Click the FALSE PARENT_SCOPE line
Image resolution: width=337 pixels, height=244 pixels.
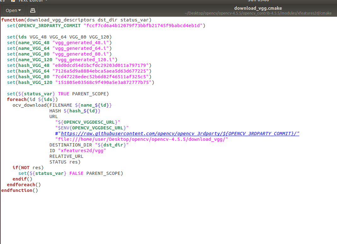tap(71, 173)
